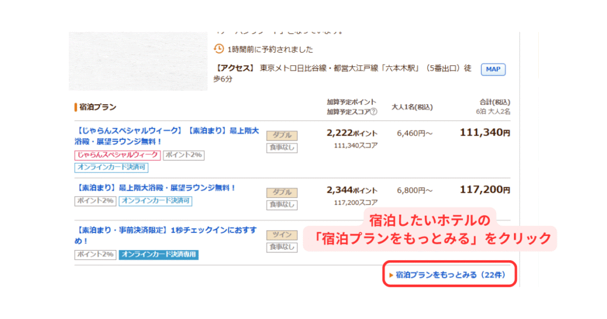
Task: Click the blue オンラインカード決済専用 tag
Action: click(158, 254)
